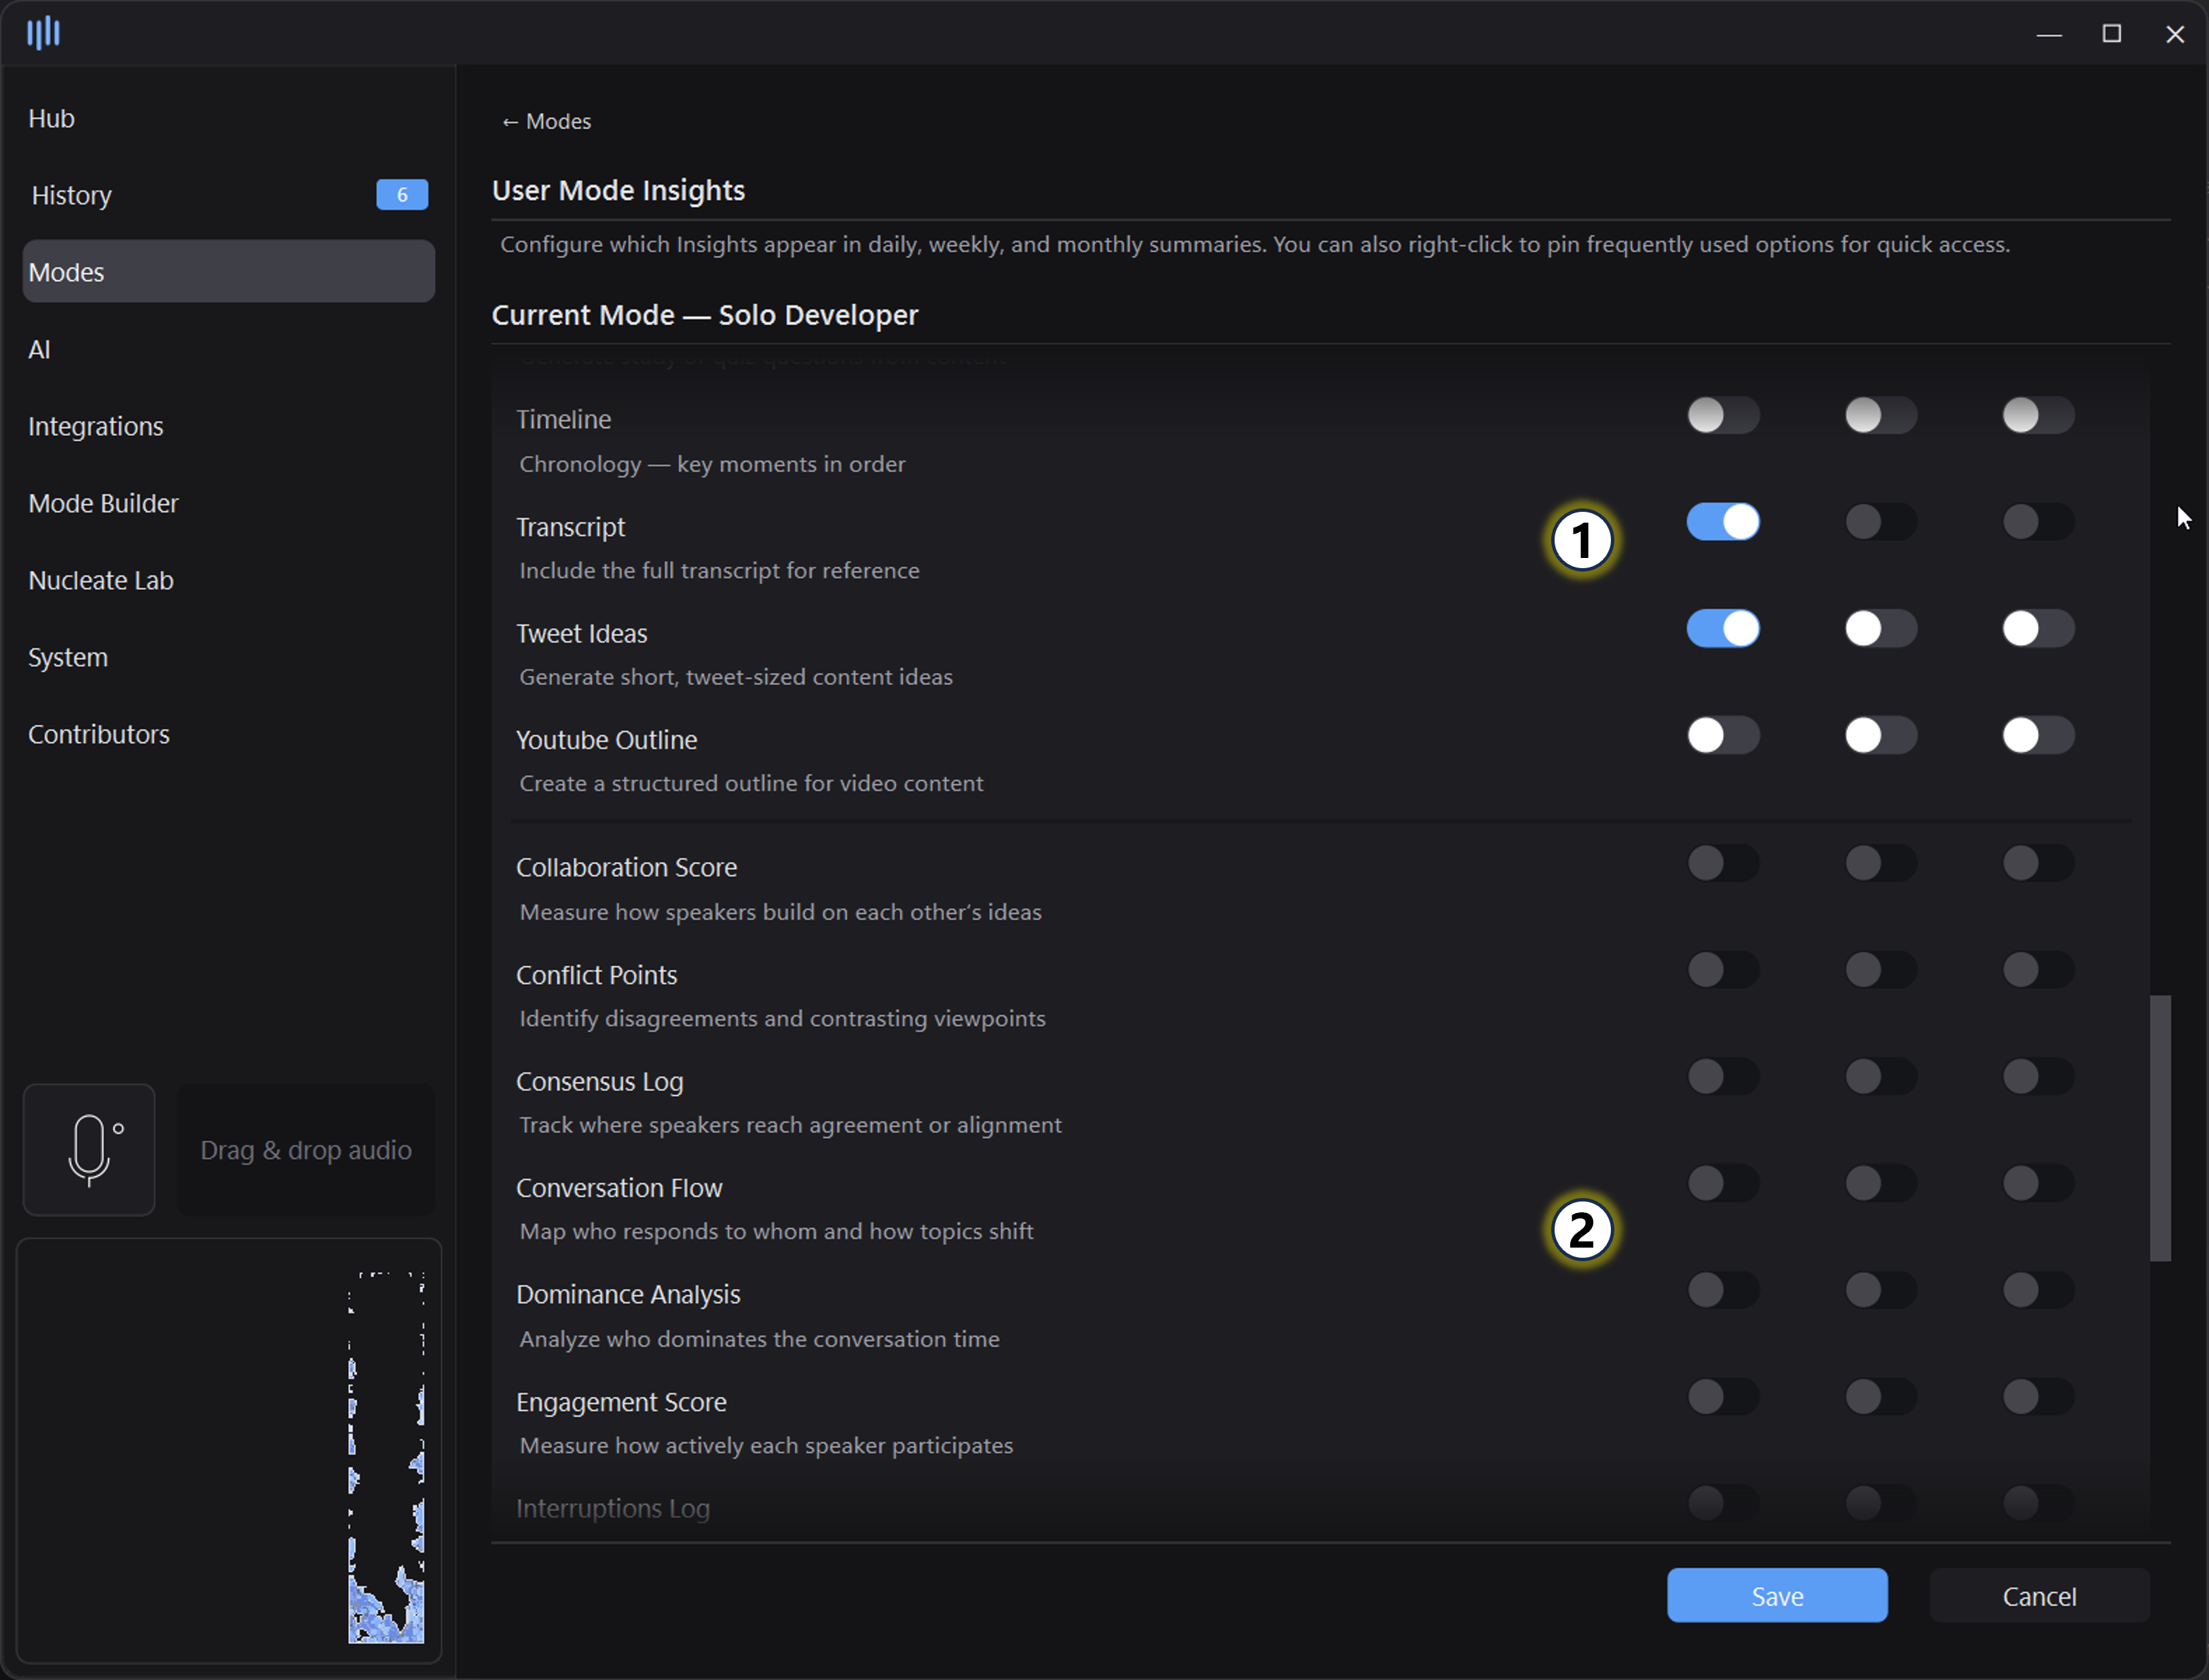Enable Consensus Log first column switch

pos(1723,1077)
